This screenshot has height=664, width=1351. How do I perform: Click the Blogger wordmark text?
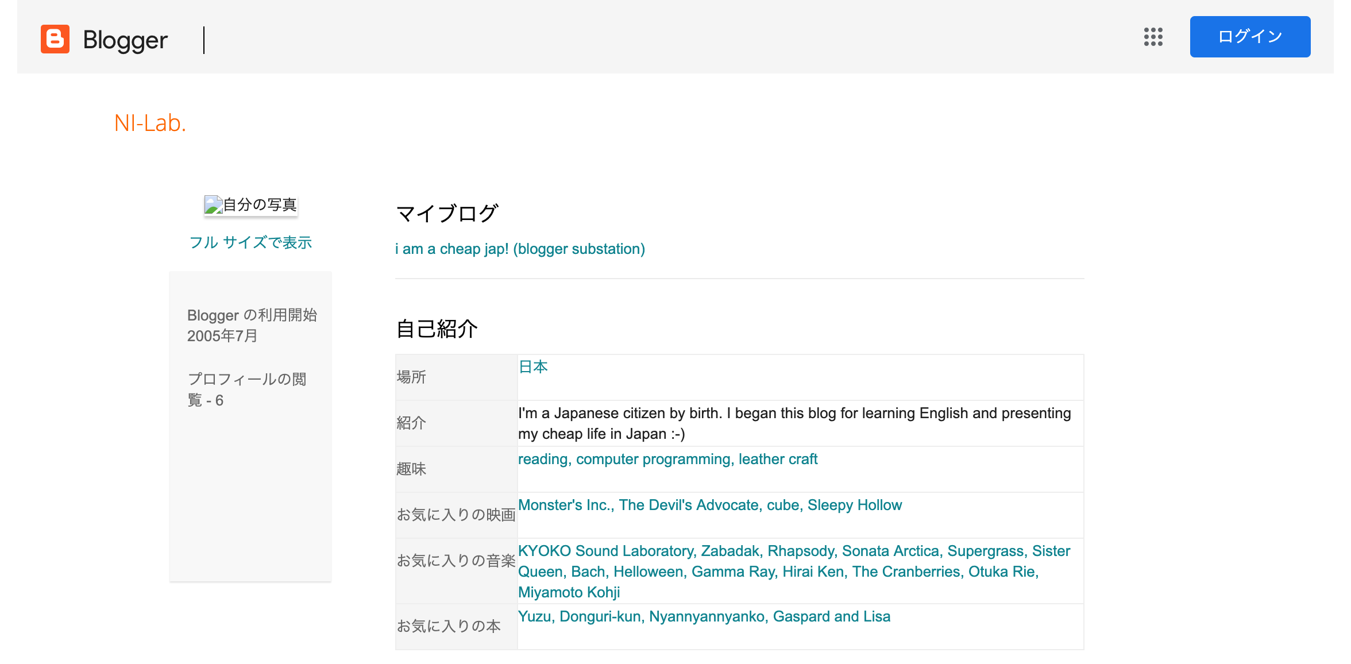tap(125, 40)
